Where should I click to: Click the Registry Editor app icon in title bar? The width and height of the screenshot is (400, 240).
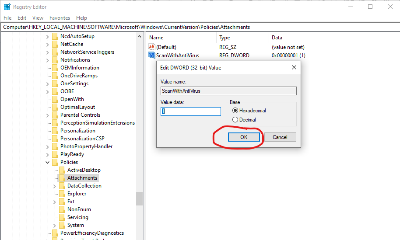pos(7,7)
